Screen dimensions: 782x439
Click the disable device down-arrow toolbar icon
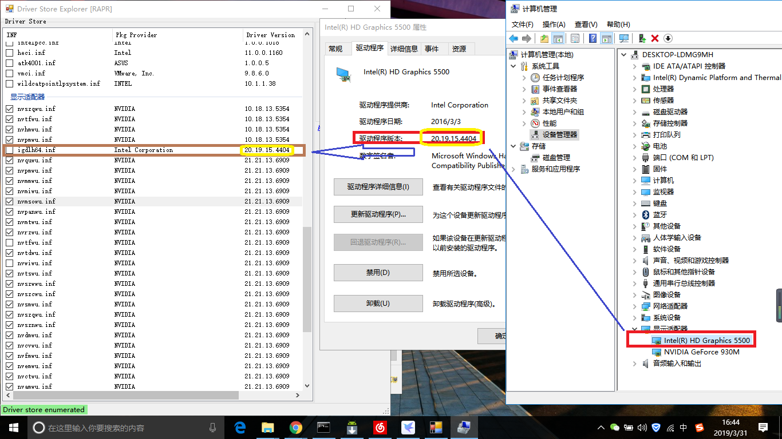point(668,38)
